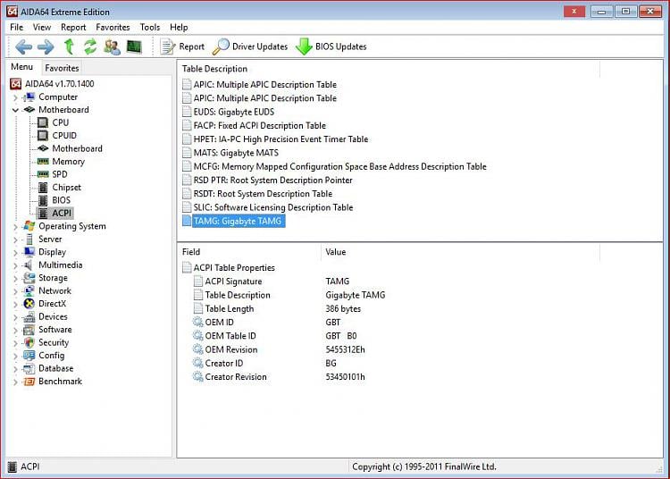Select RSDT: Root System Description Table

pyautogui.click(x=263, y=194)
